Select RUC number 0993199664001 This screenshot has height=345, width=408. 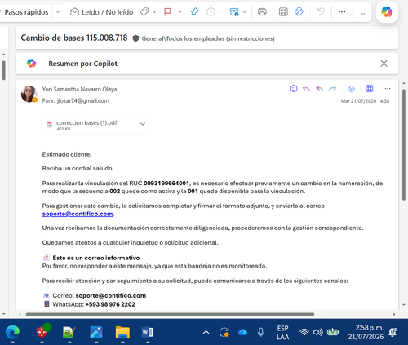(166, 184)
